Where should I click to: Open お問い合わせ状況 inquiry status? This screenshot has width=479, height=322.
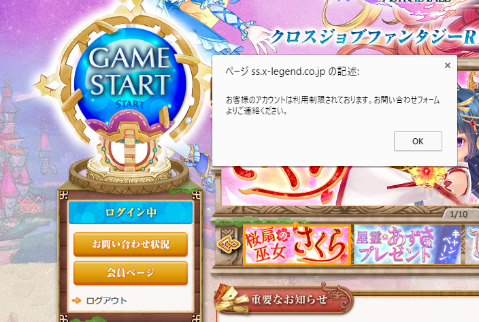click(131, 244)
